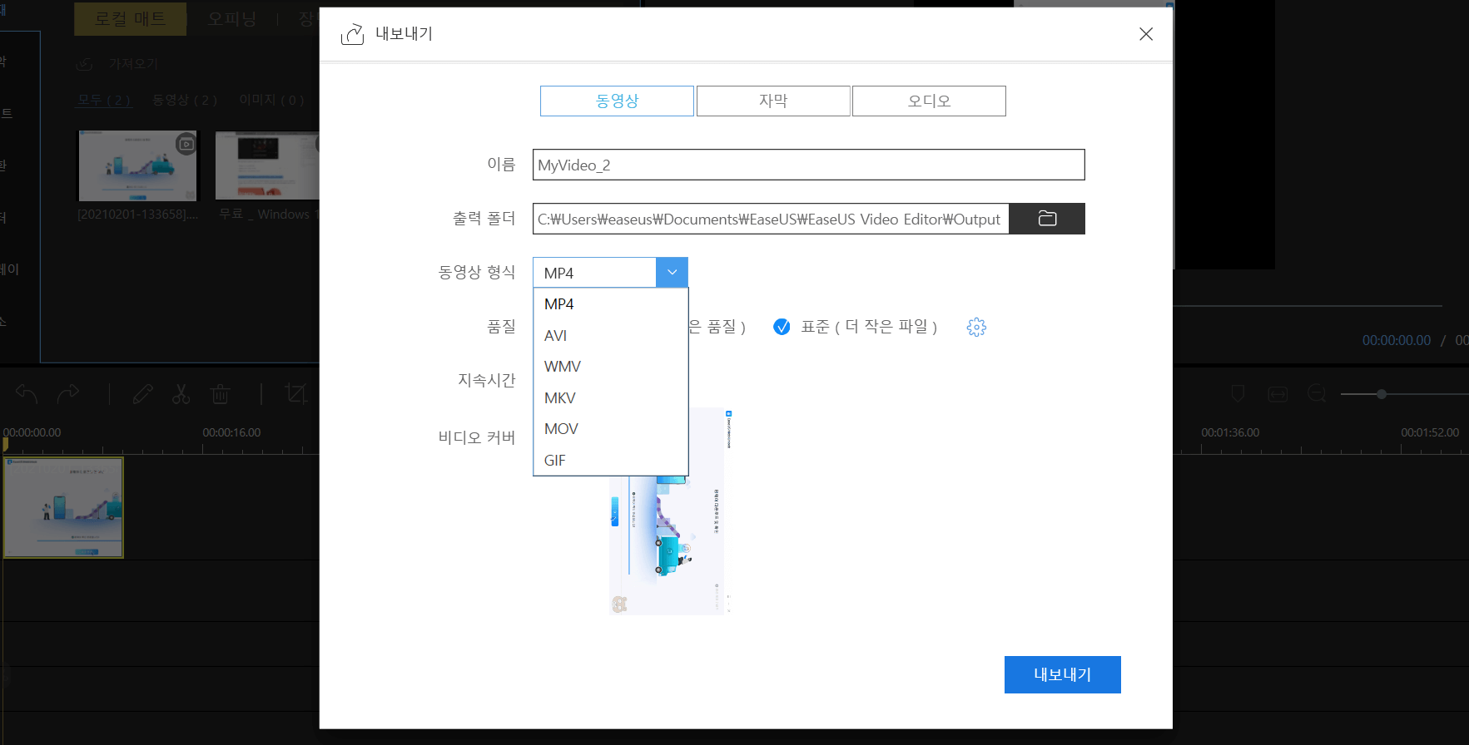Click the delete trash icon
The width and height of the screenshot is (1469, 745).
220,393
